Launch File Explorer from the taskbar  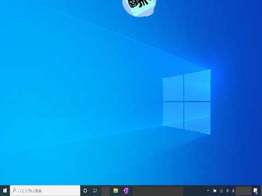(x=116, y=191)
